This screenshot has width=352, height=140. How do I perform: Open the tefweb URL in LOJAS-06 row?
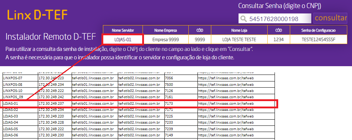pos(225,135)
